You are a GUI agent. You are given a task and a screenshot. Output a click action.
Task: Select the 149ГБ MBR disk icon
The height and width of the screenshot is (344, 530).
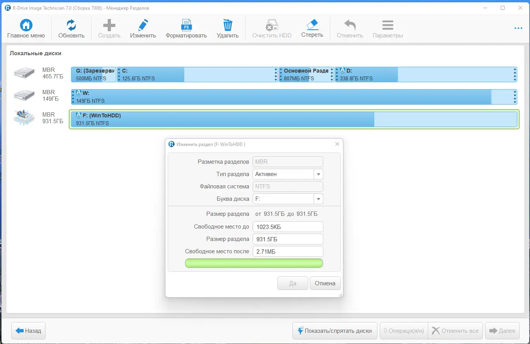click(24, 96)
